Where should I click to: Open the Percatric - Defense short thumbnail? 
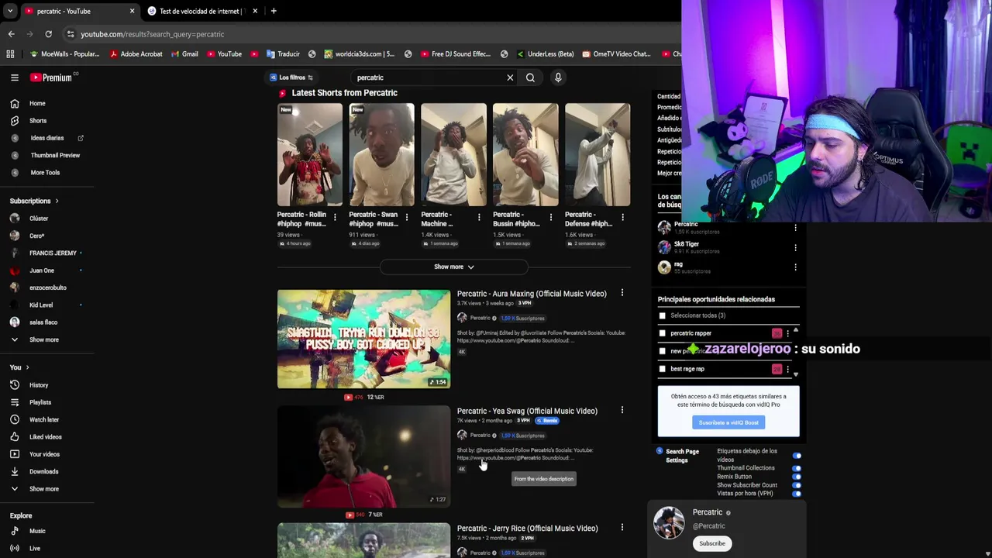pos(598,154)
